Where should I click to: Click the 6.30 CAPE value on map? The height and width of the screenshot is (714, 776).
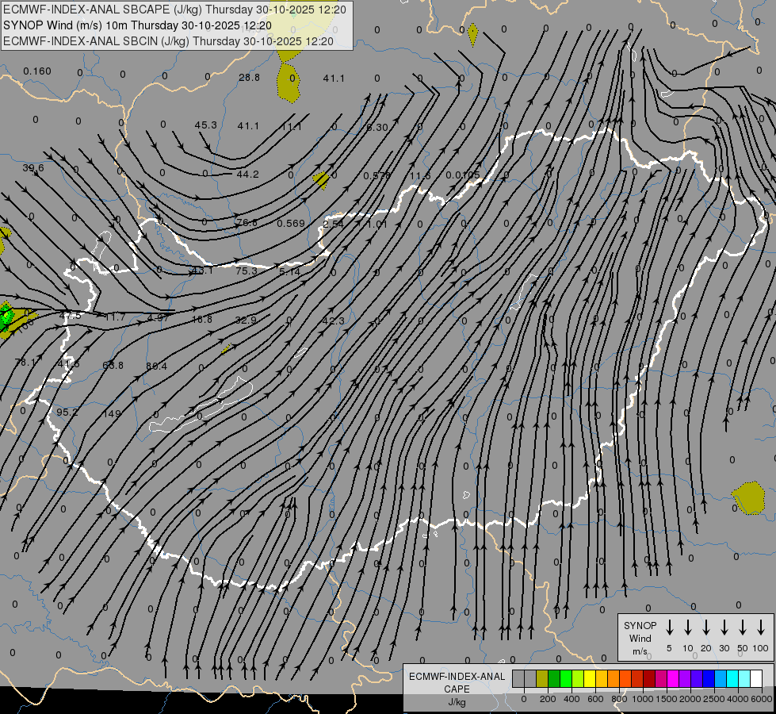[377, 128]
